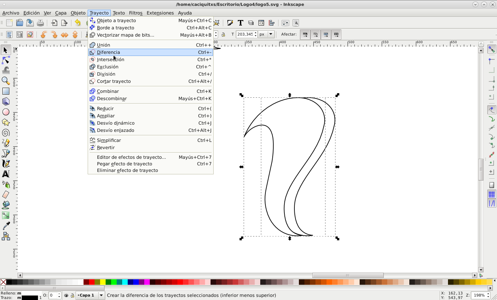
Task: Select the Text tool in left toolbox
Action: [x=6, y=174]
